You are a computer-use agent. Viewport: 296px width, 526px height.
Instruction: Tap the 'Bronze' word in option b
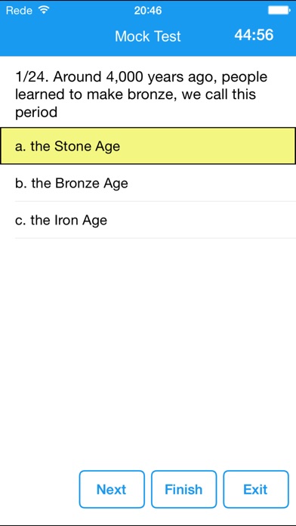coord(77,183)
